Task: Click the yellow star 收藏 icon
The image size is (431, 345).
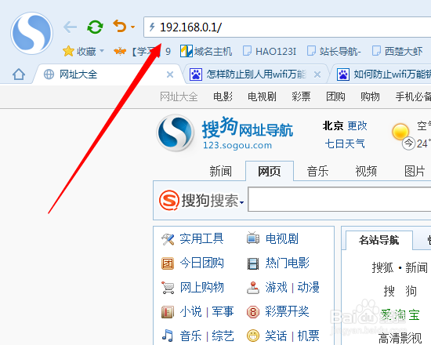Action: [x=68, y=51]
